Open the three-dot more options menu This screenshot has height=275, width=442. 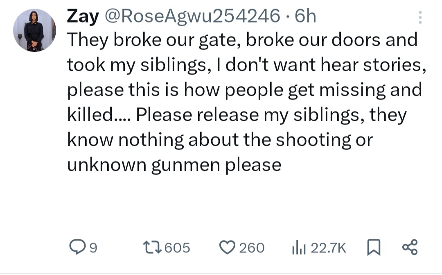tap(419, 17)
